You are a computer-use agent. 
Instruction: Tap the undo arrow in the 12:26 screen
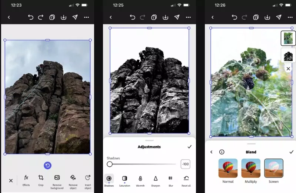click(234, 17)
